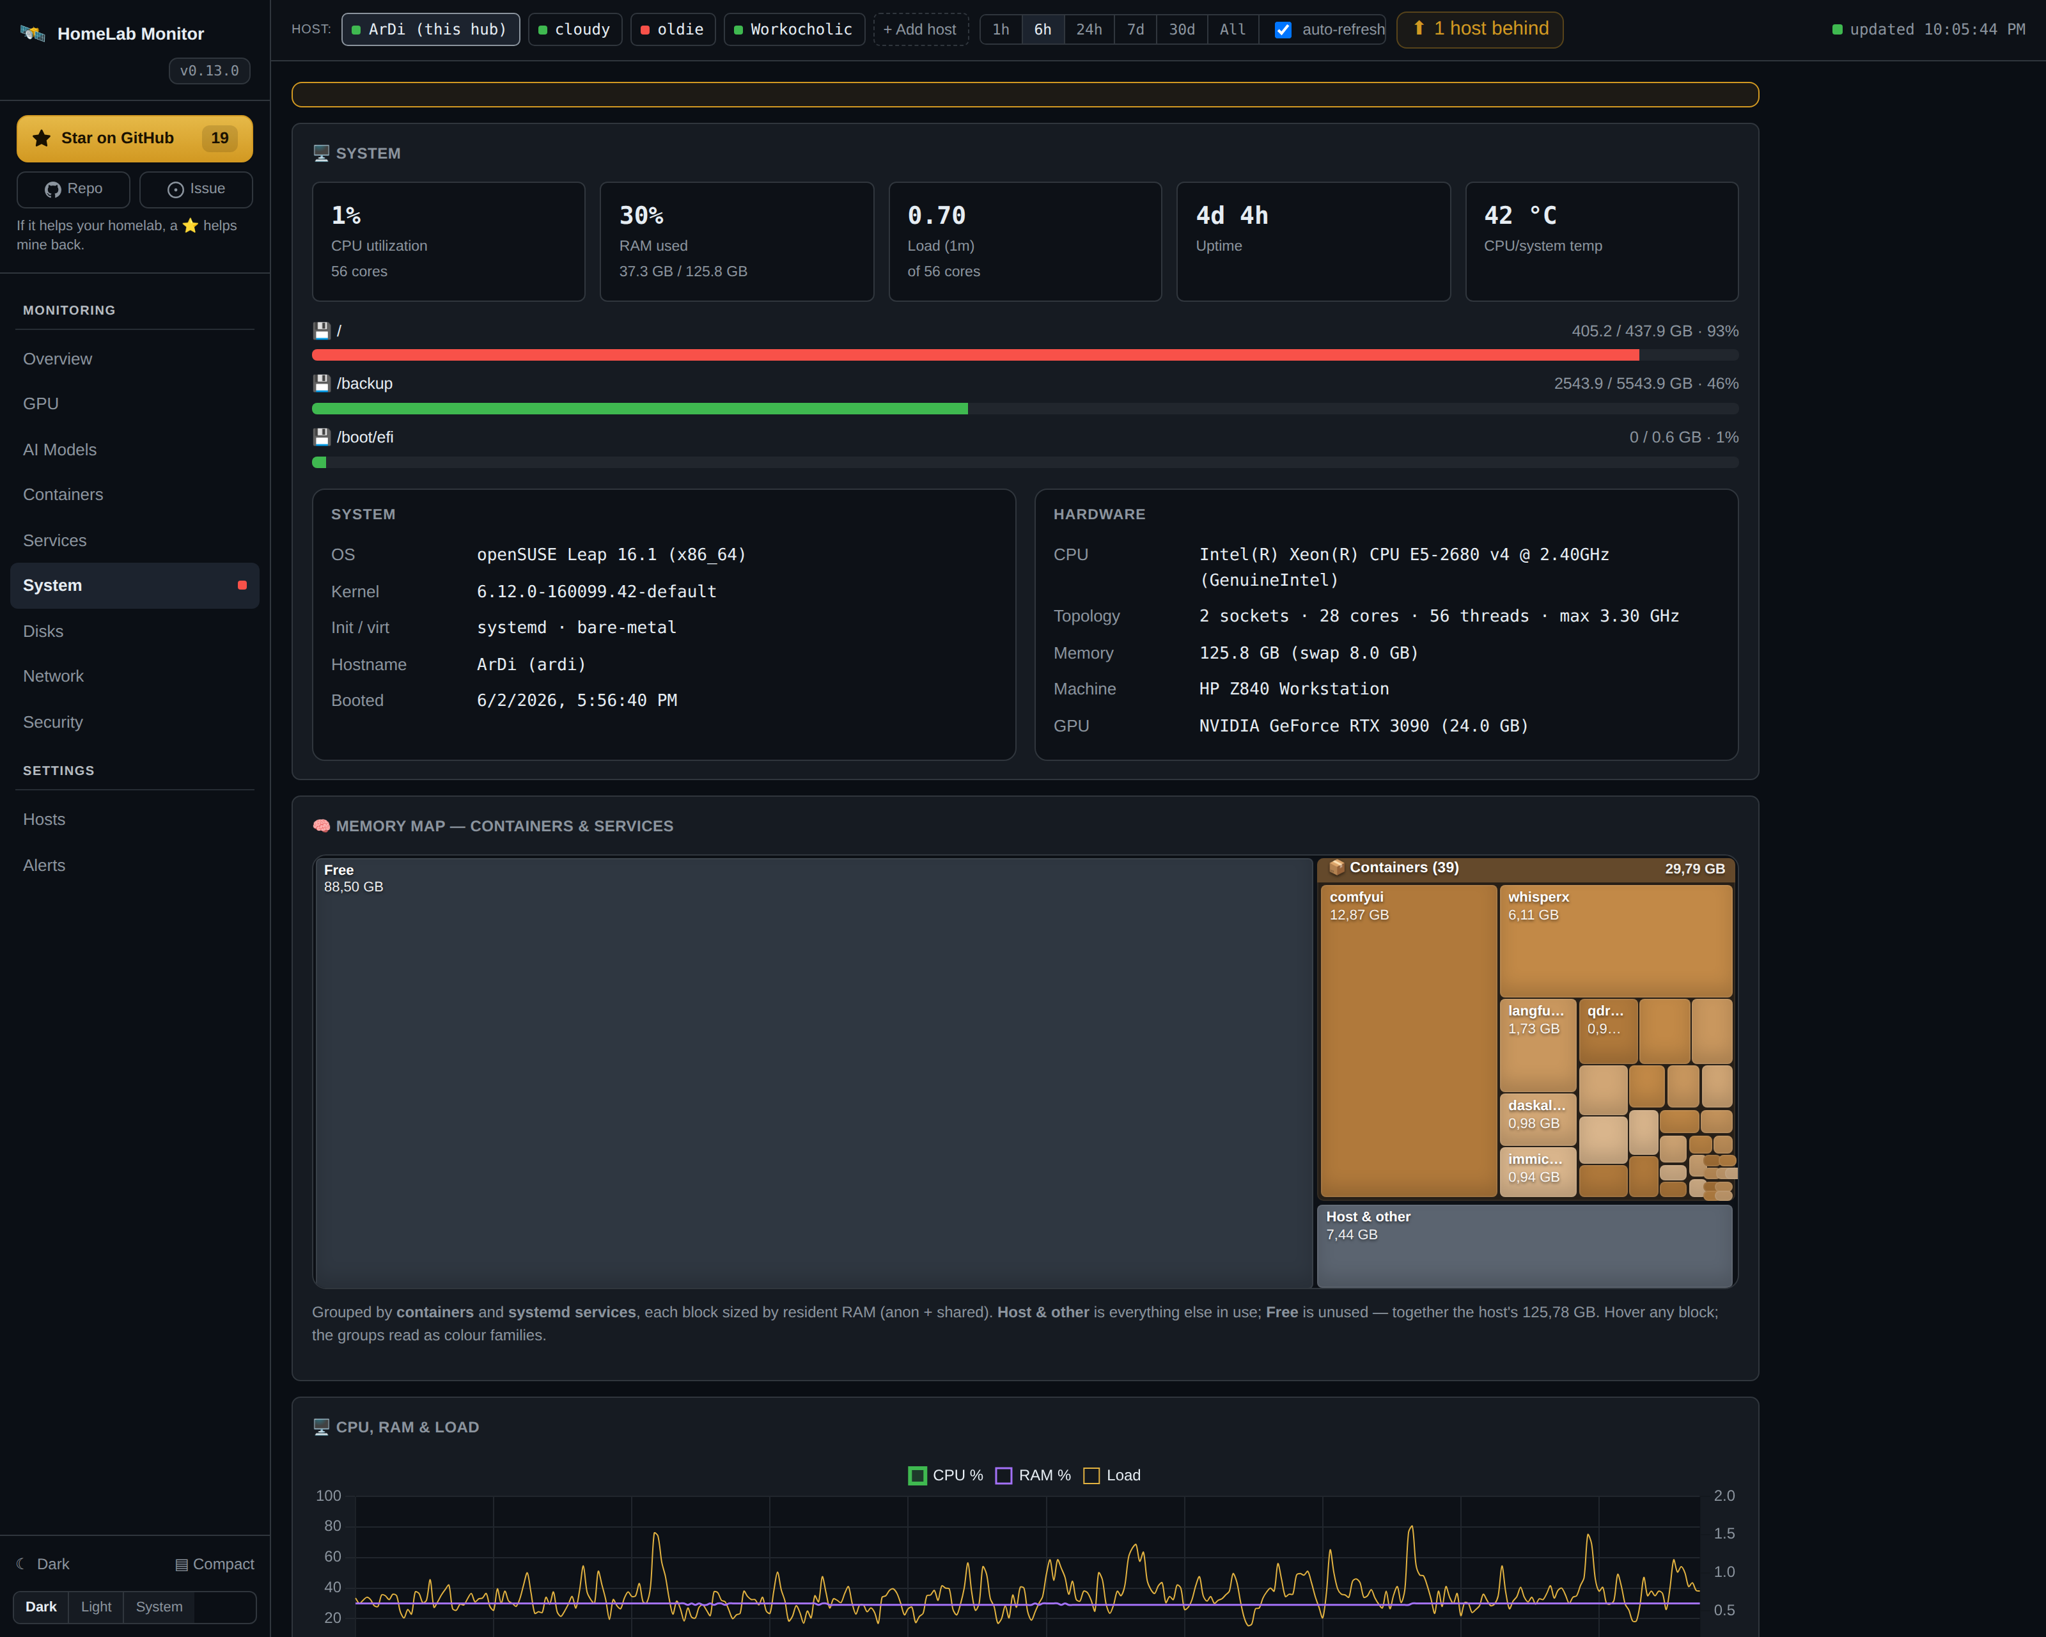Click the red alert dot on System
This screenshot has height=1637, width=2046.
pos(242,586)
